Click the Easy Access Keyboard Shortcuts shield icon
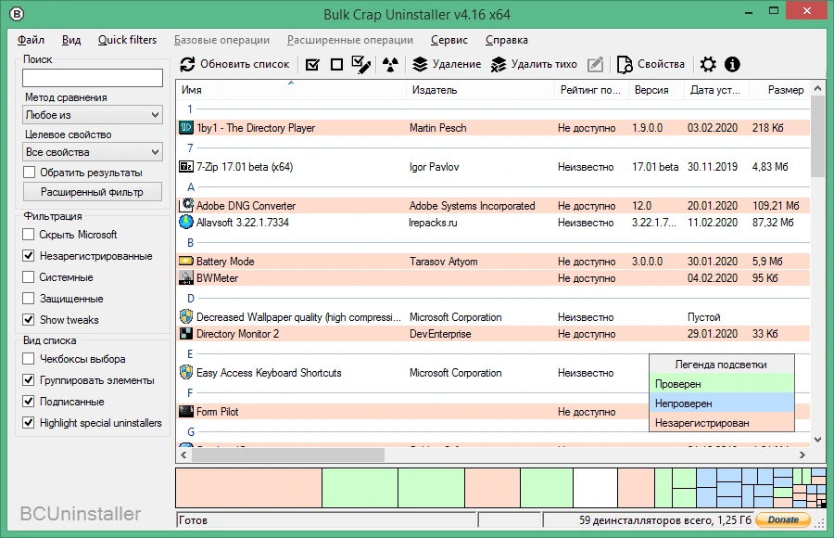 (186, 372)
